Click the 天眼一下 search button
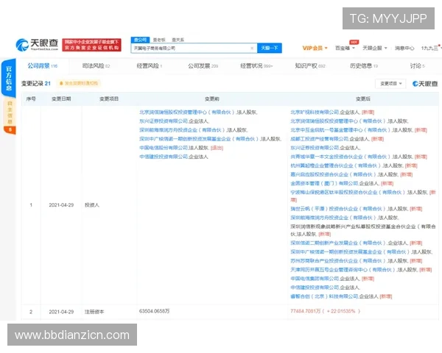 270,48
